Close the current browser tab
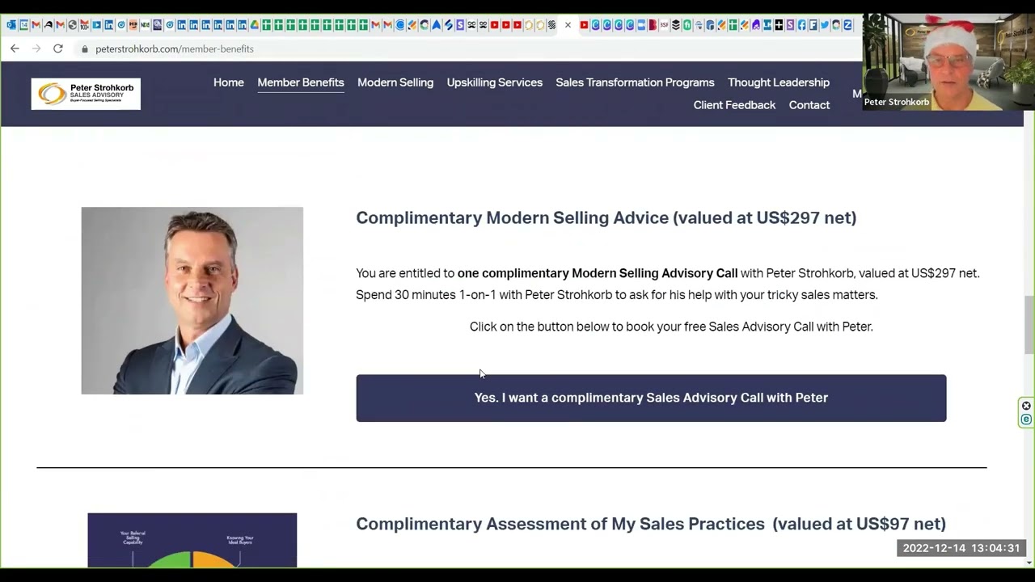This screenshot has width=1035, height=582. (x=568, y=25)
